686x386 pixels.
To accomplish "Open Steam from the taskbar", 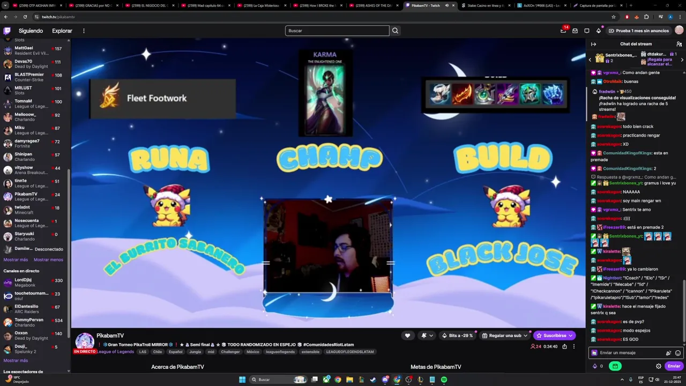I will pyautogui.click(x=373, y=380).
